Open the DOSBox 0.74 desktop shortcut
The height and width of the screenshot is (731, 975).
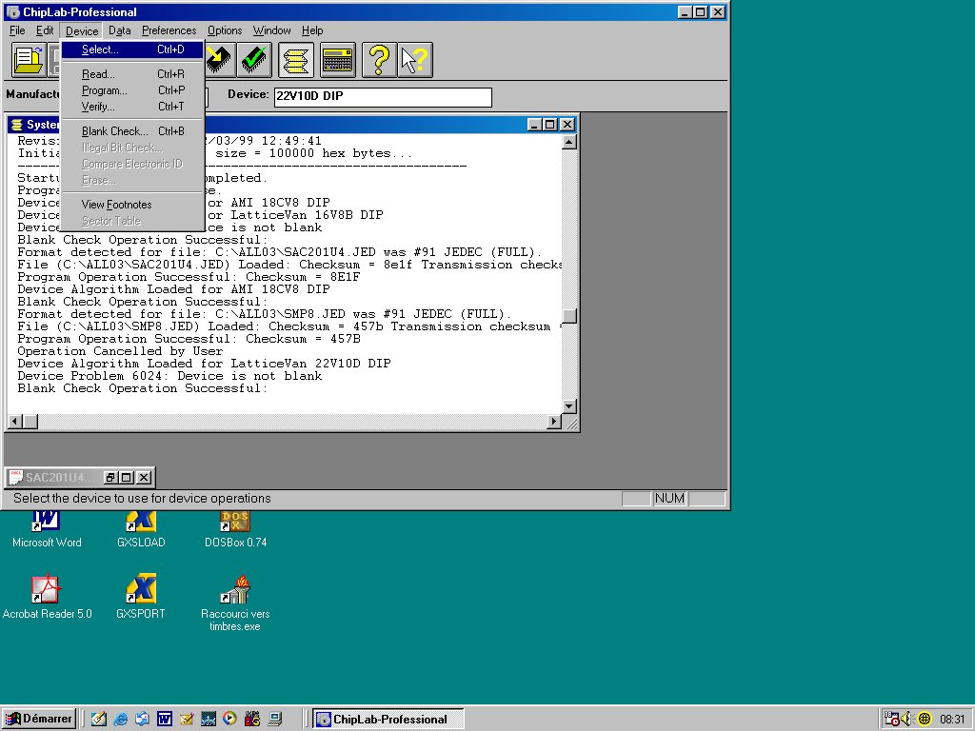[236, 529]
